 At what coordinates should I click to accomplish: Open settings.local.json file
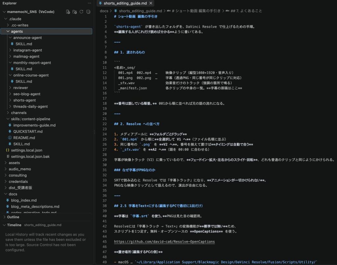27,150
